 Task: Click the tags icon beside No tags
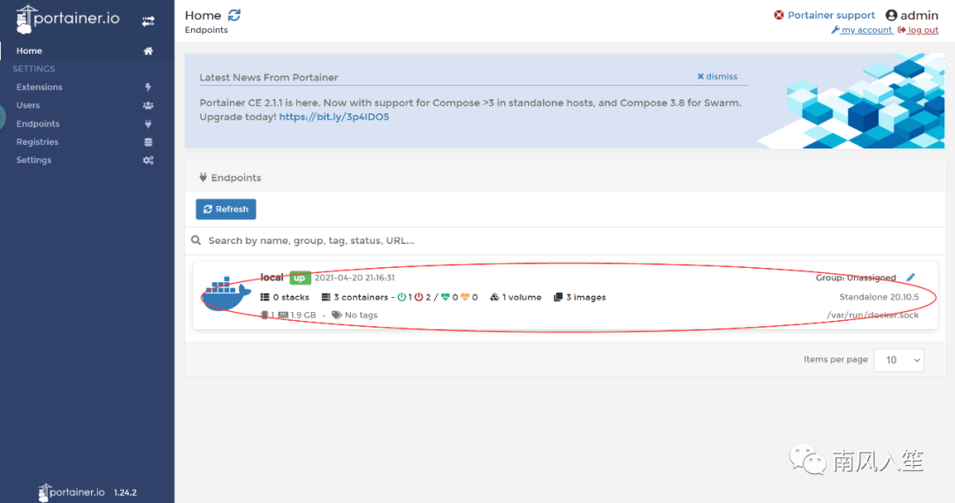pyautogui.click(x=336, y=315)
